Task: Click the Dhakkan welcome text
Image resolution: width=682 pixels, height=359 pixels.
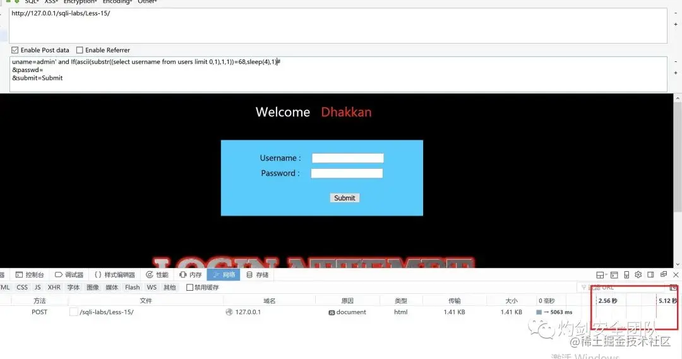Action: 346,113
